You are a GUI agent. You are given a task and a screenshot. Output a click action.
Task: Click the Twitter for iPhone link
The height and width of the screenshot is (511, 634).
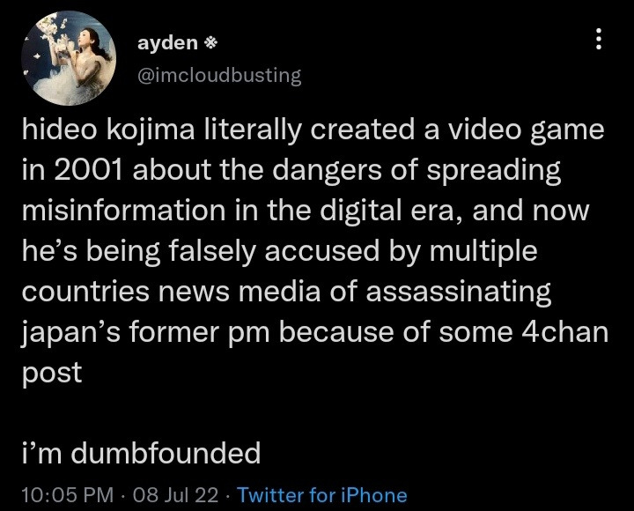(322, 495)
